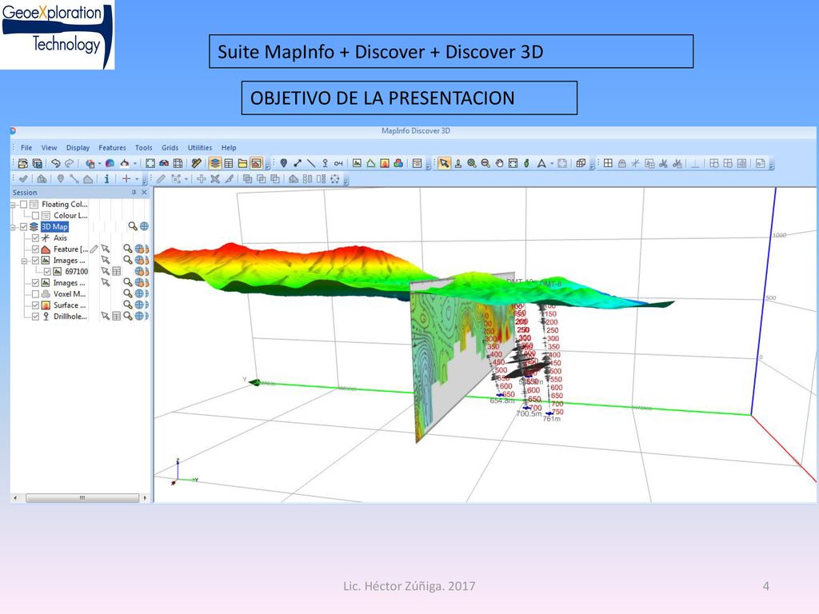The height and width of the screenshot is (614, 819).
Task: Toggle the Drillhole layer checkbox
Action: (x=35, y=317)
